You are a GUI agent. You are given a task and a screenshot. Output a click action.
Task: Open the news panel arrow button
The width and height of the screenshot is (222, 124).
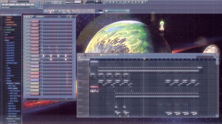pos(128,11)
